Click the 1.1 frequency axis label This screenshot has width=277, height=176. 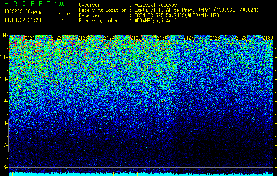(4, 57)
